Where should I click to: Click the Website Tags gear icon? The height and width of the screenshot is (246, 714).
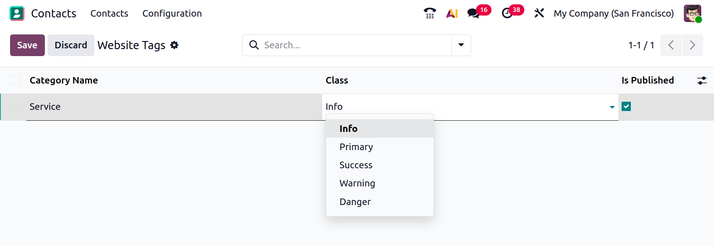[x=174, y=45]
